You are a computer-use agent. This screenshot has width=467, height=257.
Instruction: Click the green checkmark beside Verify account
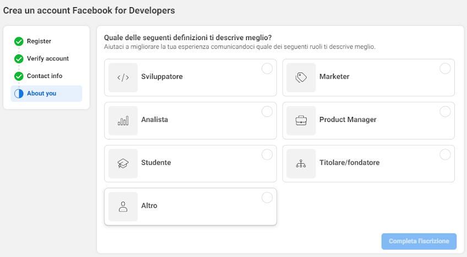[x=19, y=59]
